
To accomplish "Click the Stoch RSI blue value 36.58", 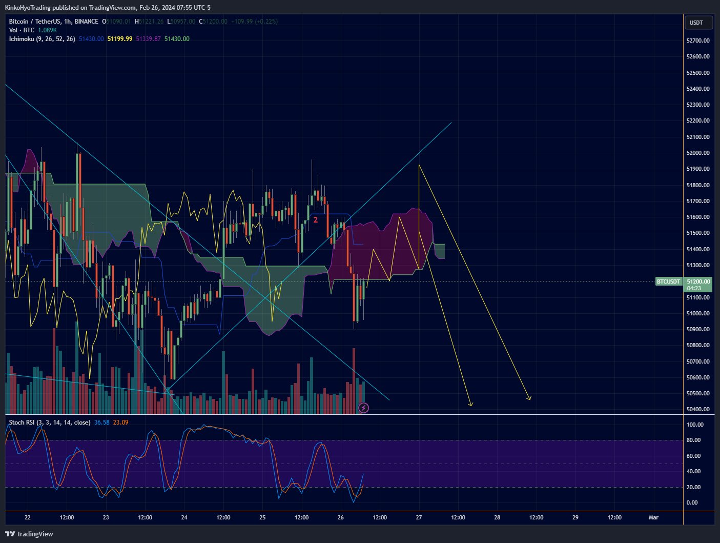I will tap(101, 423).
